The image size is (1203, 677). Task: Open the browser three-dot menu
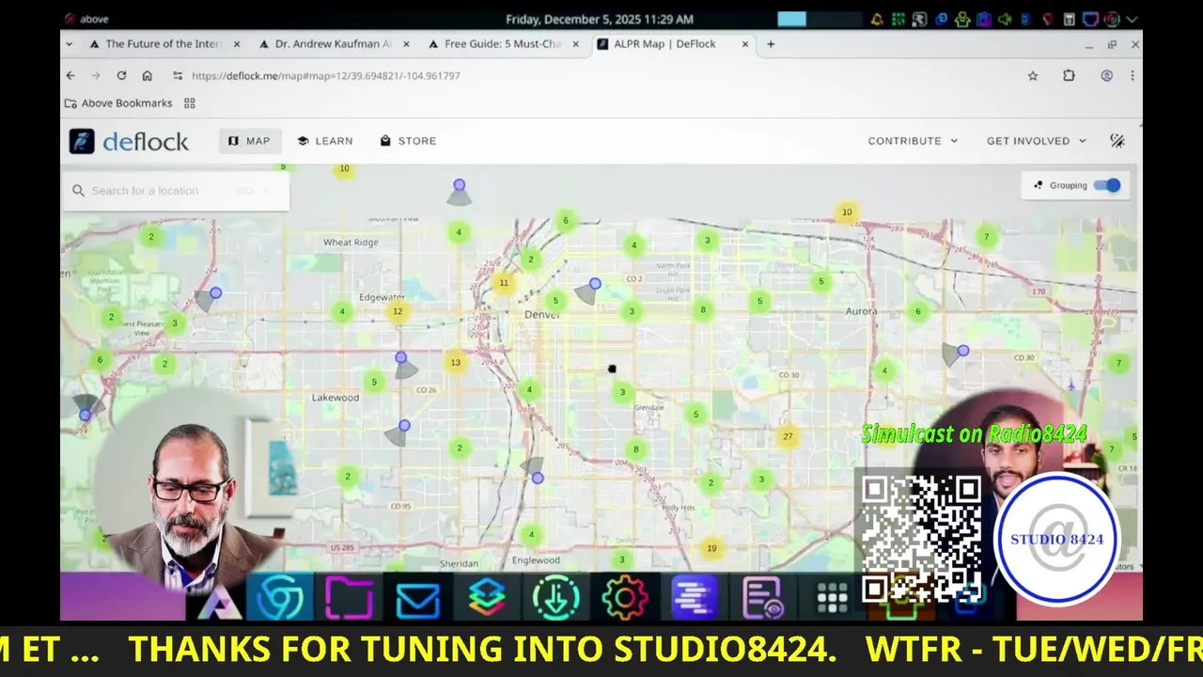[1132, 75]
